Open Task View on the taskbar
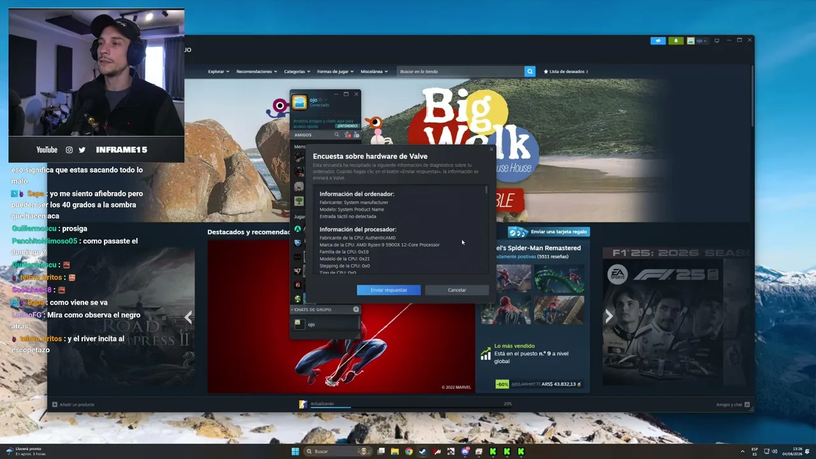816x459 pixels. pyautogui.click(x=381, y=451)
